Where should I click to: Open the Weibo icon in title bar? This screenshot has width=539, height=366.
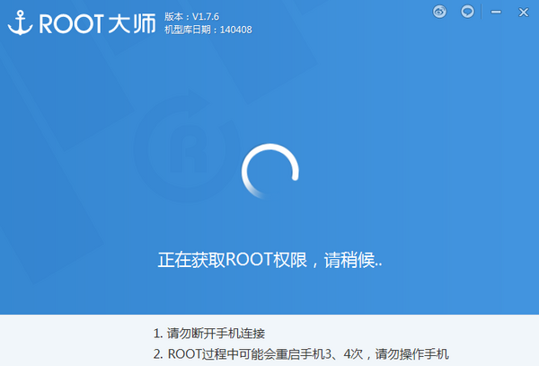[439, 12]
